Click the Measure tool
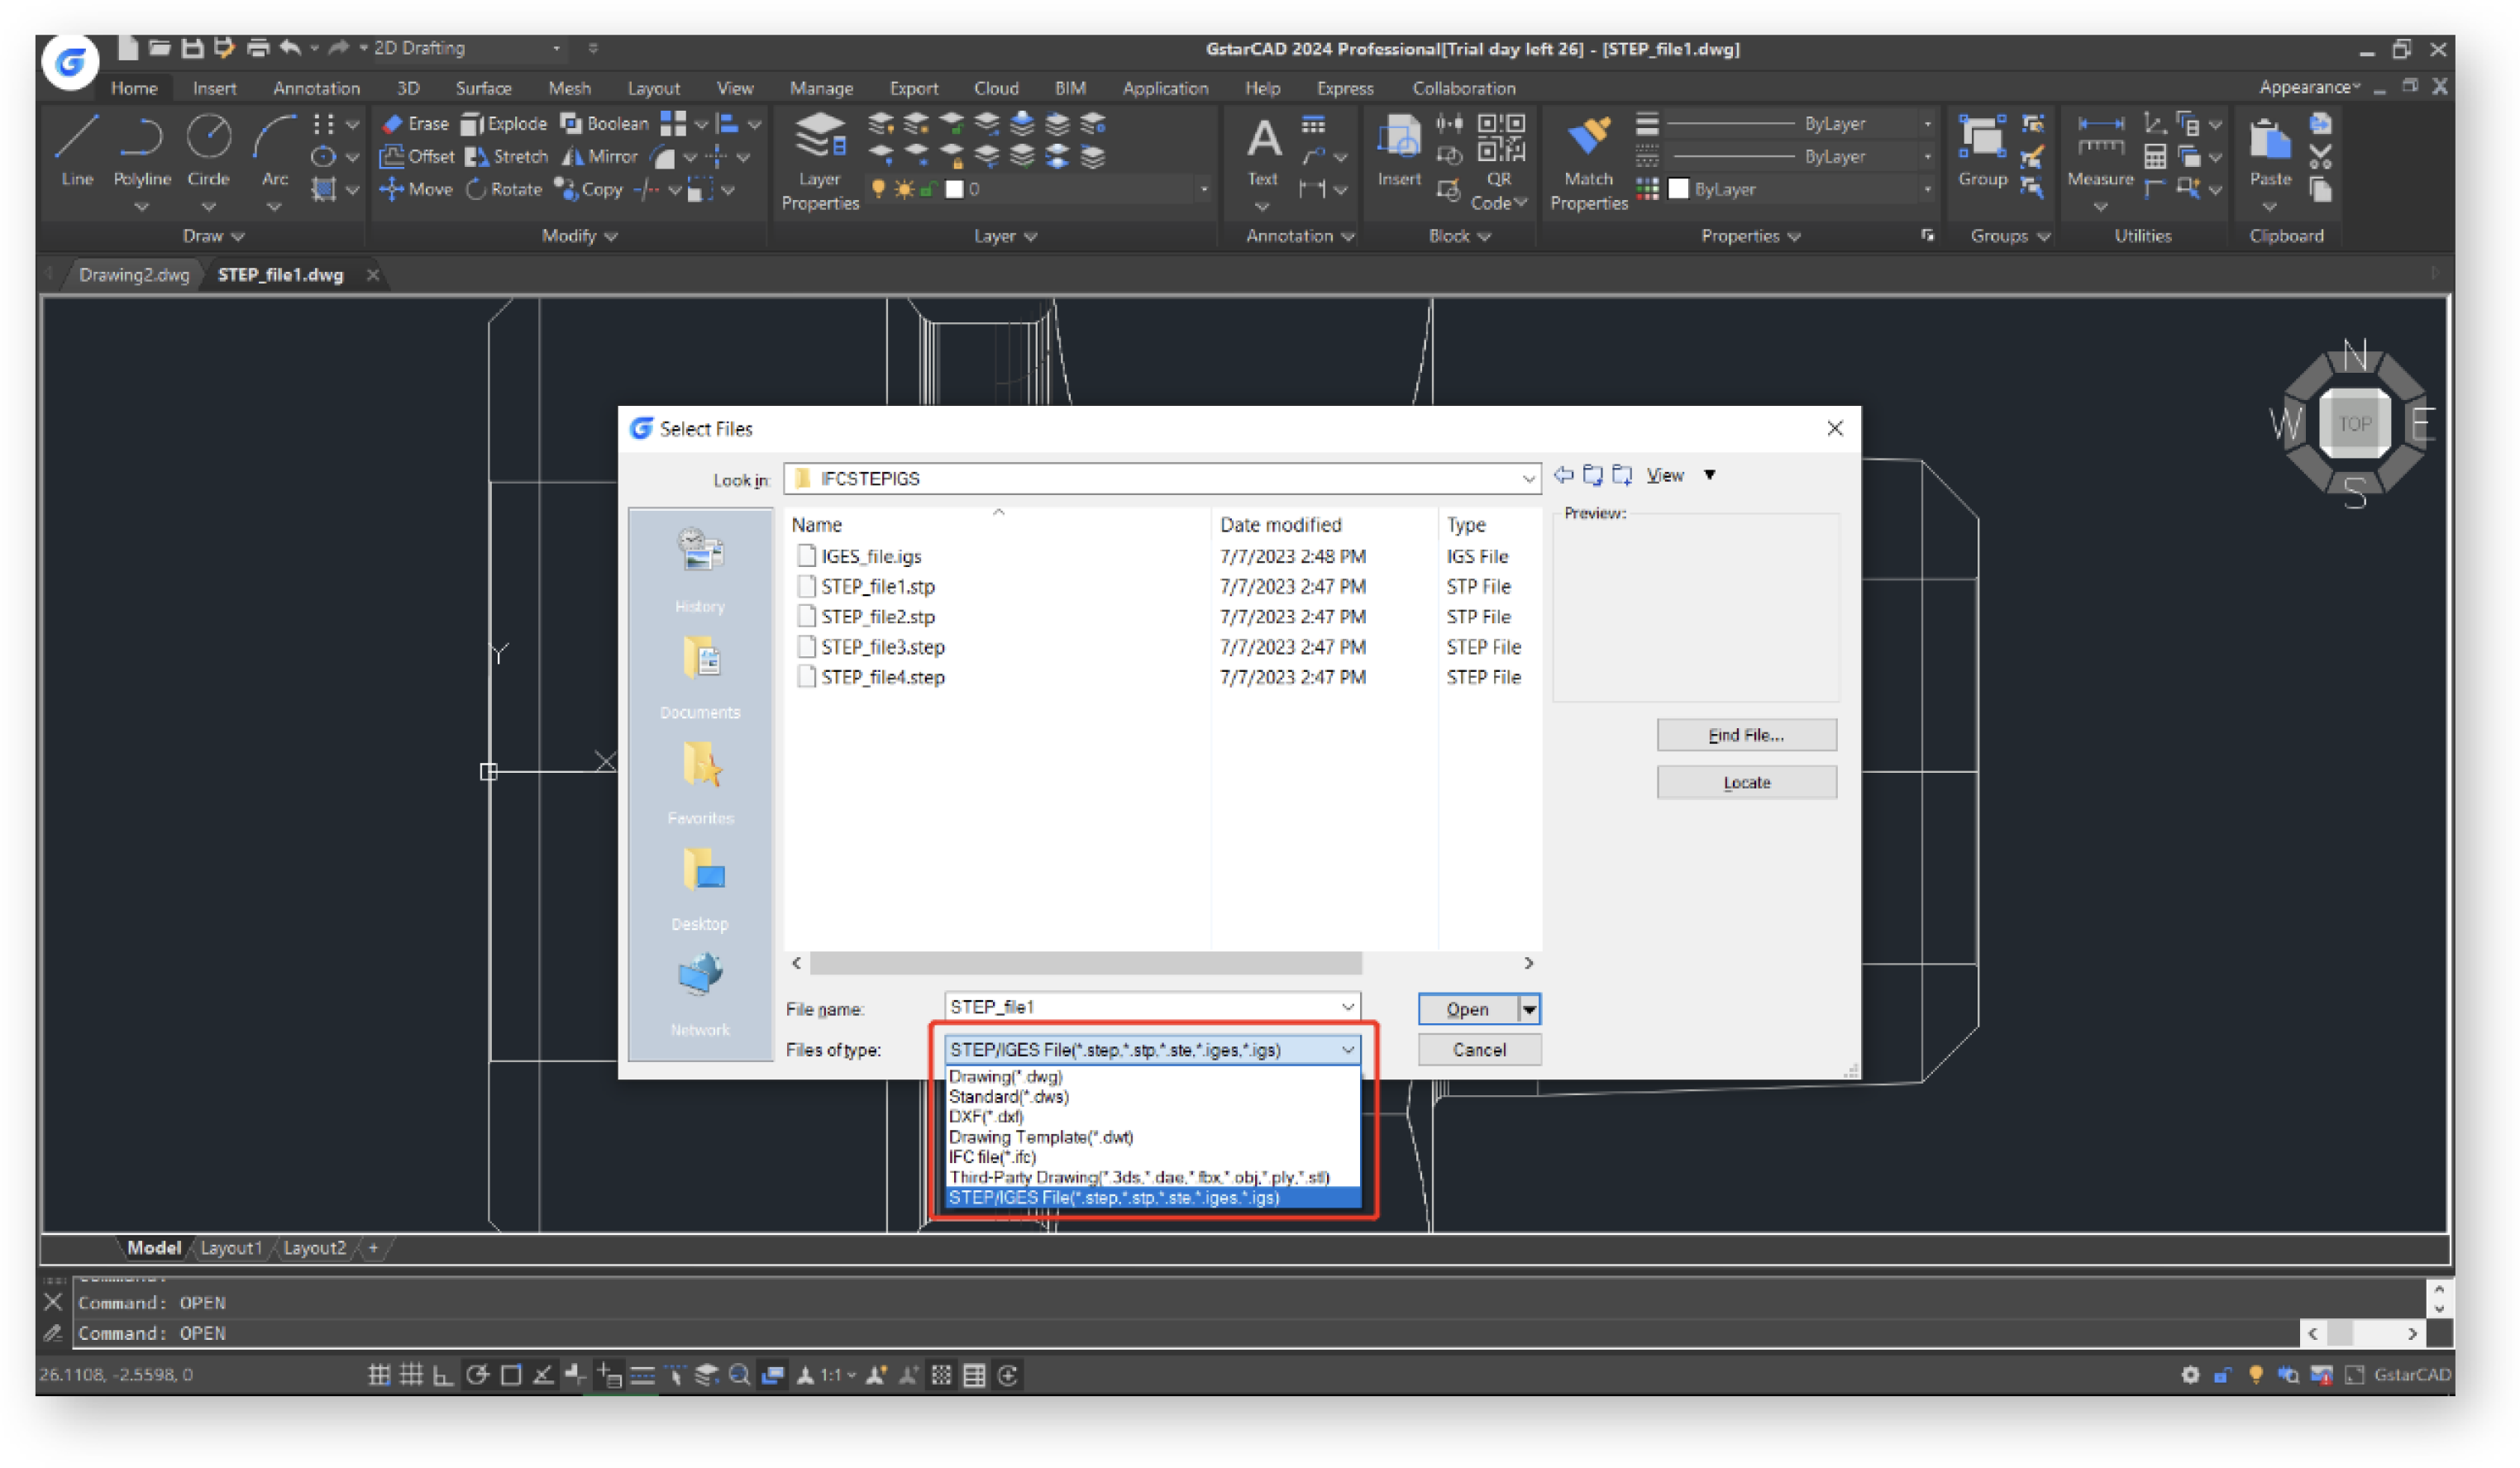Viewport: 2520px width, 1468px height. point(2100,150)
